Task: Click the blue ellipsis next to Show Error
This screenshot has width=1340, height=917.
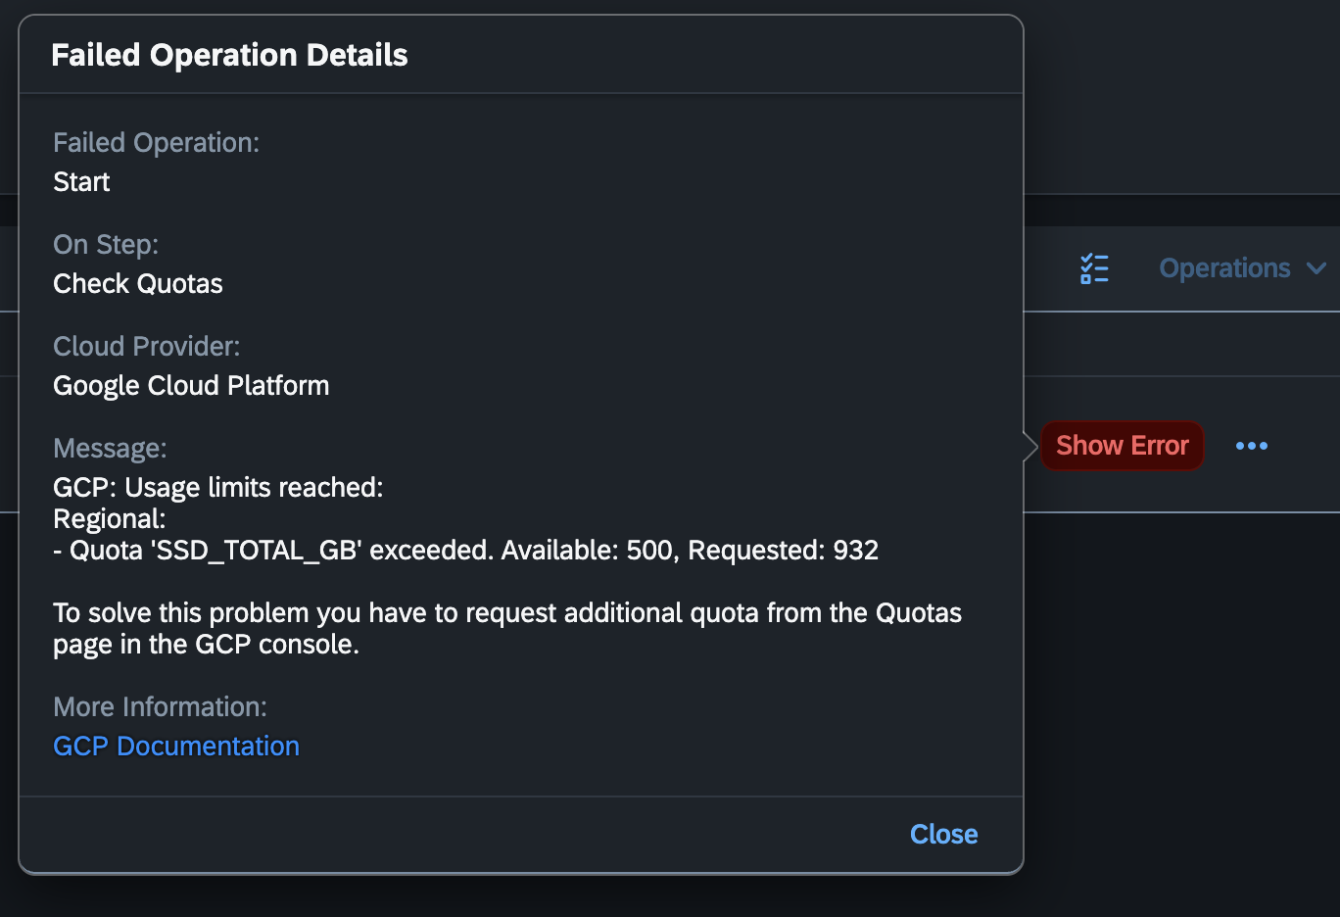Action: click(x=1251, y=446)
